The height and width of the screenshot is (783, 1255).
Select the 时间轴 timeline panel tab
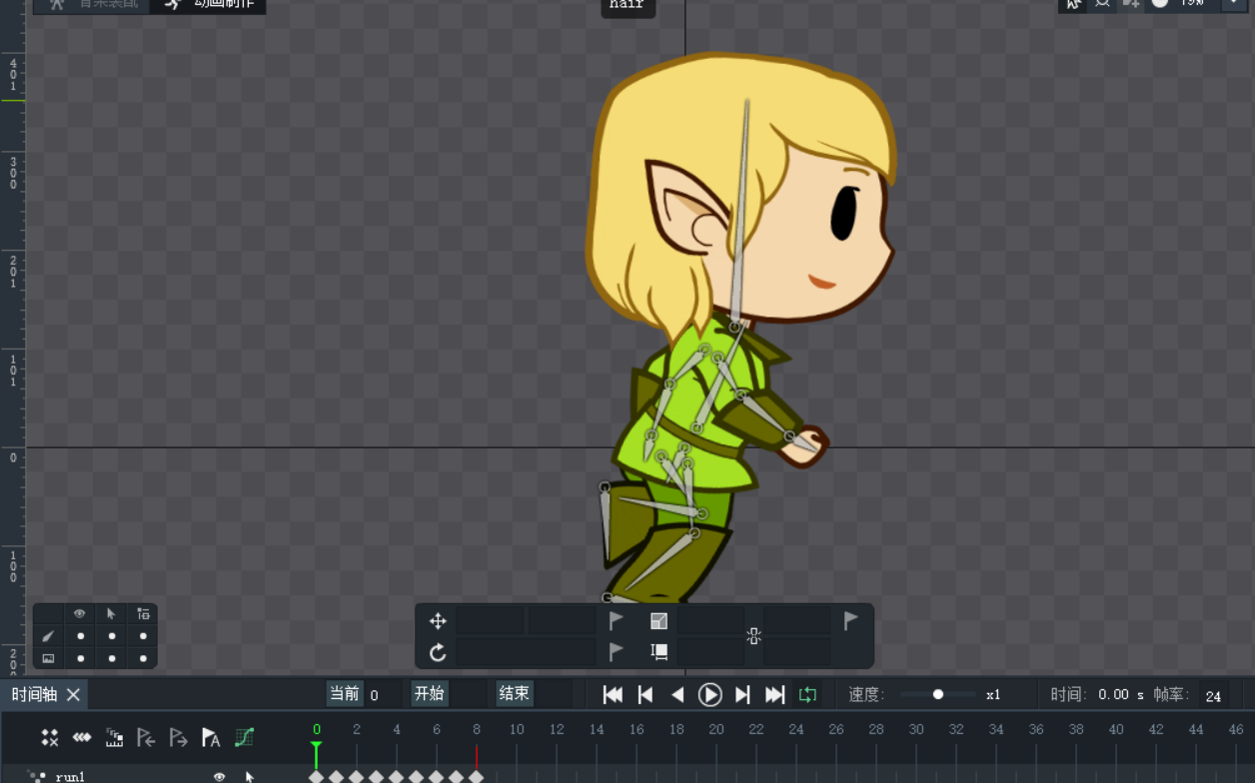pyautogui.click(x=35, y=695)
